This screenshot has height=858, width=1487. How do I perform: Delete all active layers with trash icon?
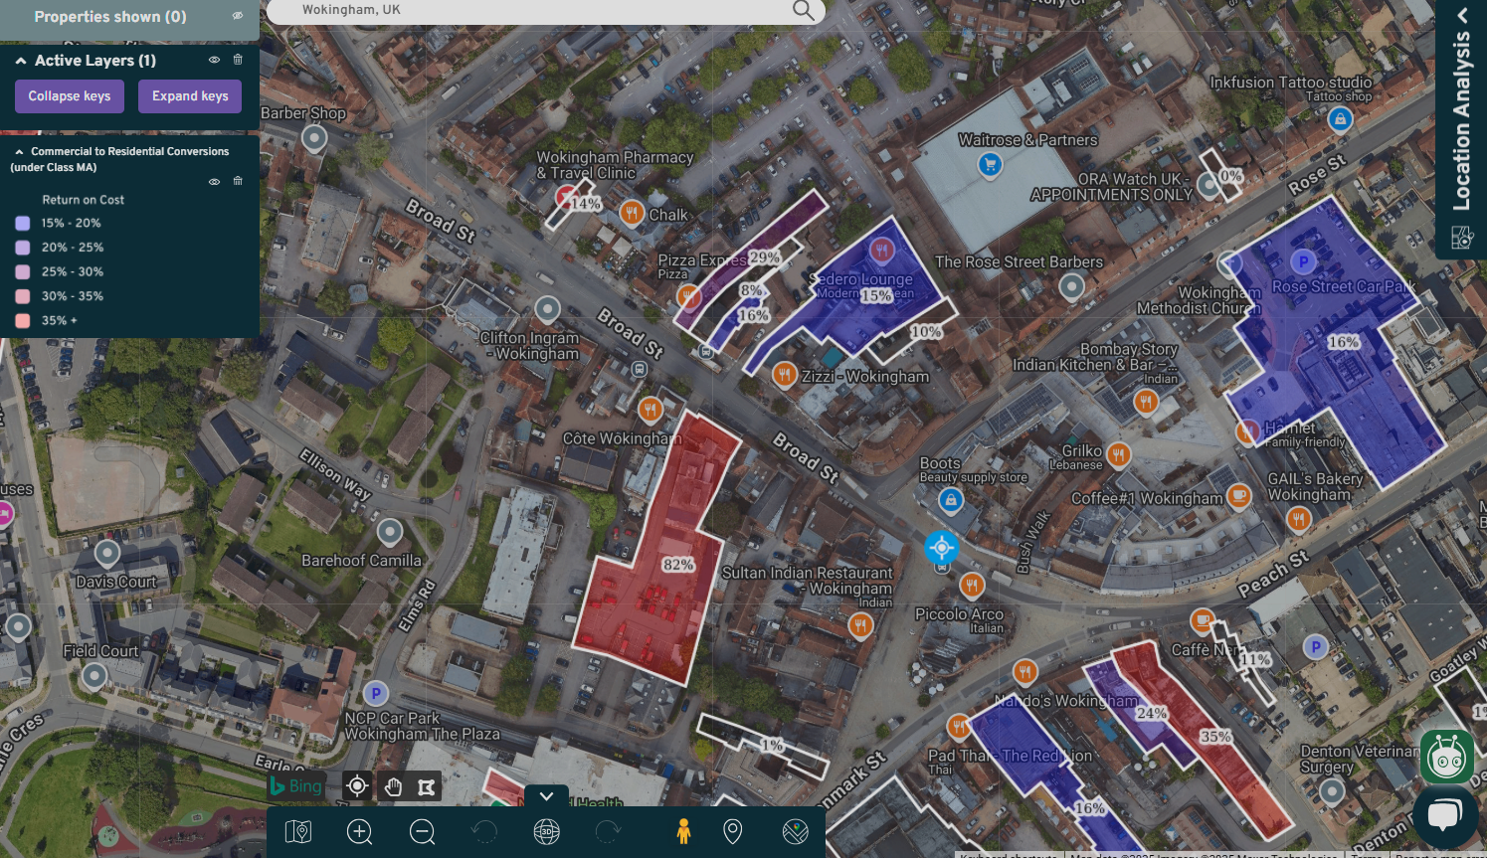[x=238, y=60]
